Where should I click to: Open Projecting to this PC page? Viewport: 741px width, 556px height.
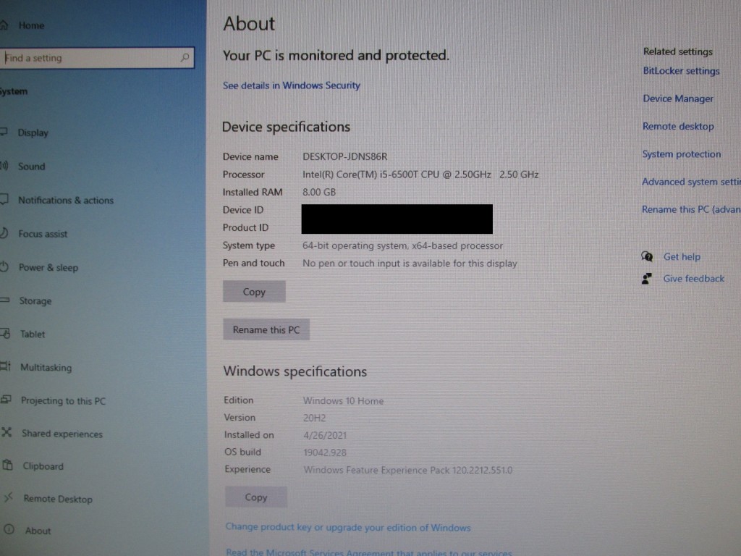click(64, 401)
